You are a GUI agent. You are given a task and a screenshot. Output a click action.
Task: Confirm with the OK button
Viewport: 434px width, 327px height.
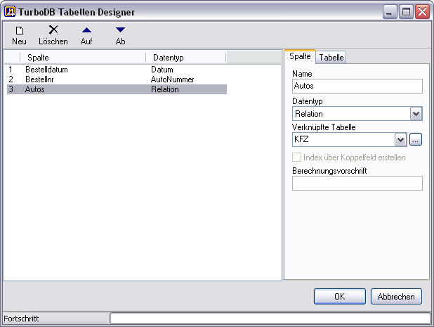(x=340, y=297)
